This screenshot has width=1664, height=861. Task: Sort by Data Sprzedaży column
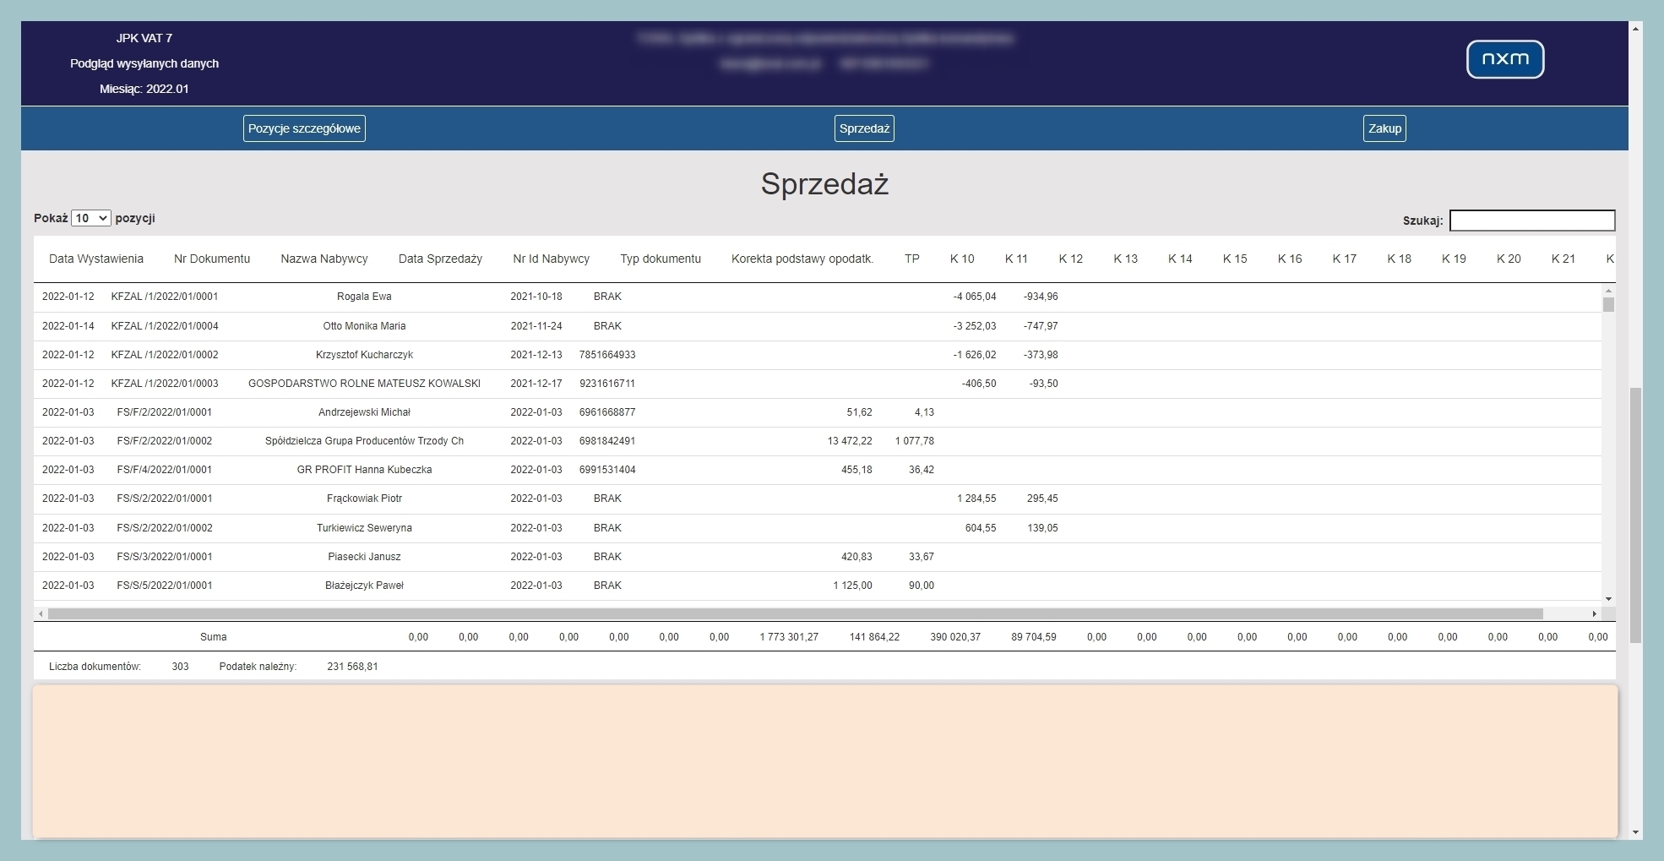pos(440,259)
